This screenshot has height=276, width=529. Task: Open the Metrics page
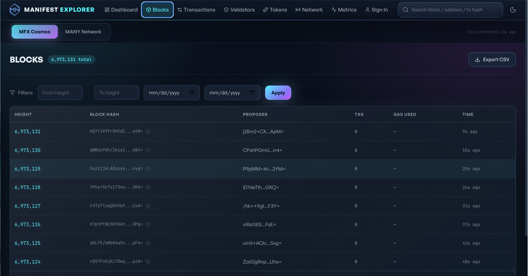click(x=344, y=10)
